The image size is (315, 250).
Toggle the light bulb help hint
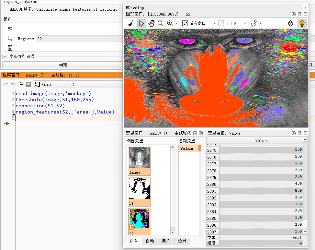302,23
